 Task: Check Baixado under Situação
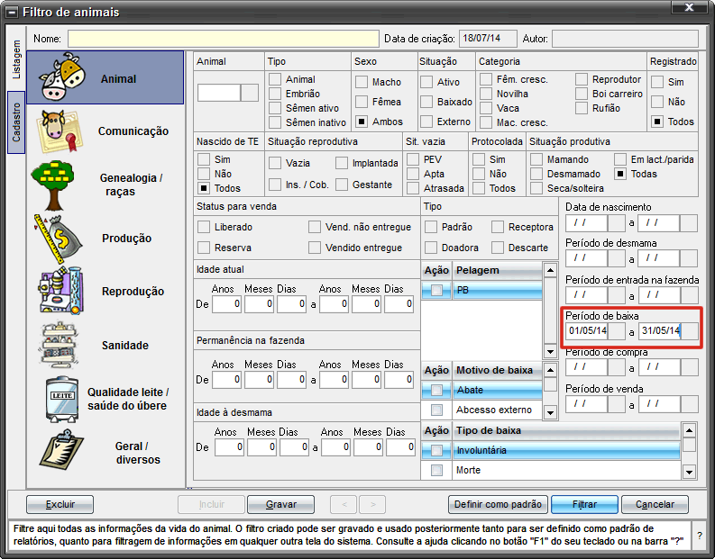coord(426,102)
